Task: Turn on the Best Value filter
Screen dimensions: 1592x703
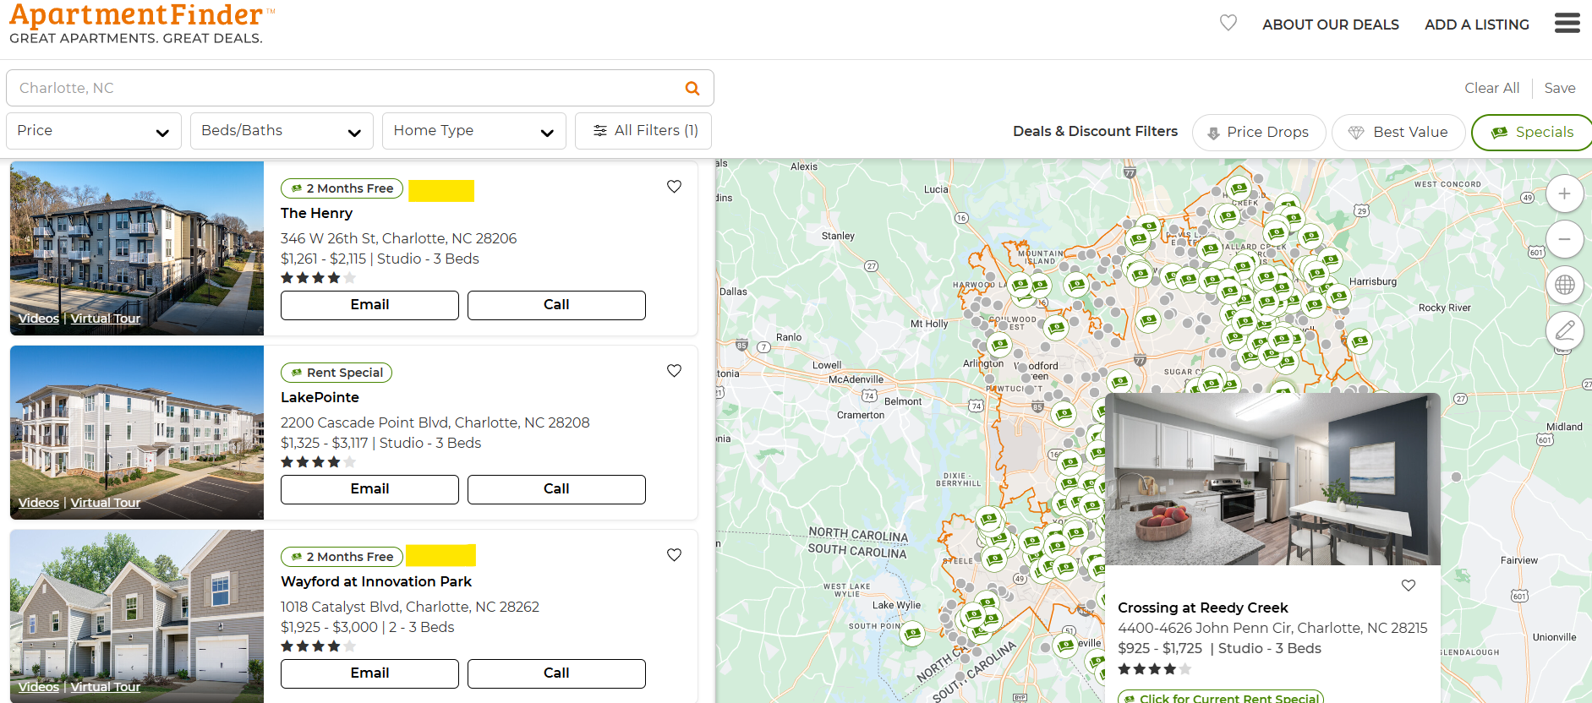Action: 1398,133
